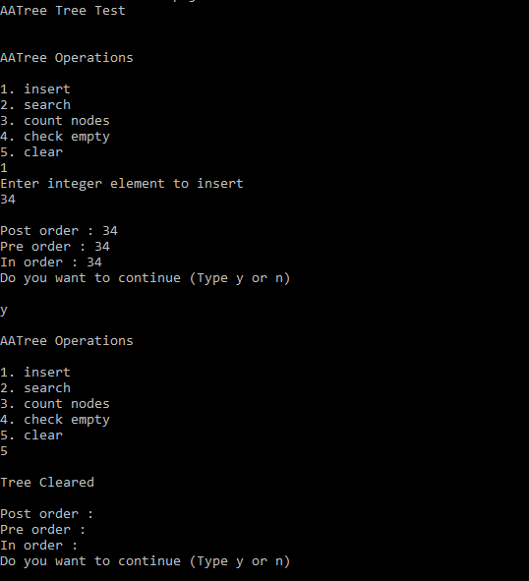Screen dimensions: 529x581
Task: Select '2. search' in first menu
Action: click(35, 105)
